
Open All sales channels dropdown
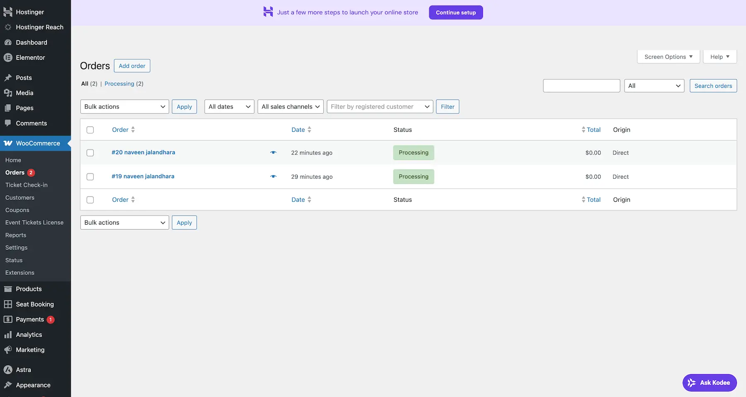click(x=290, y=107)
